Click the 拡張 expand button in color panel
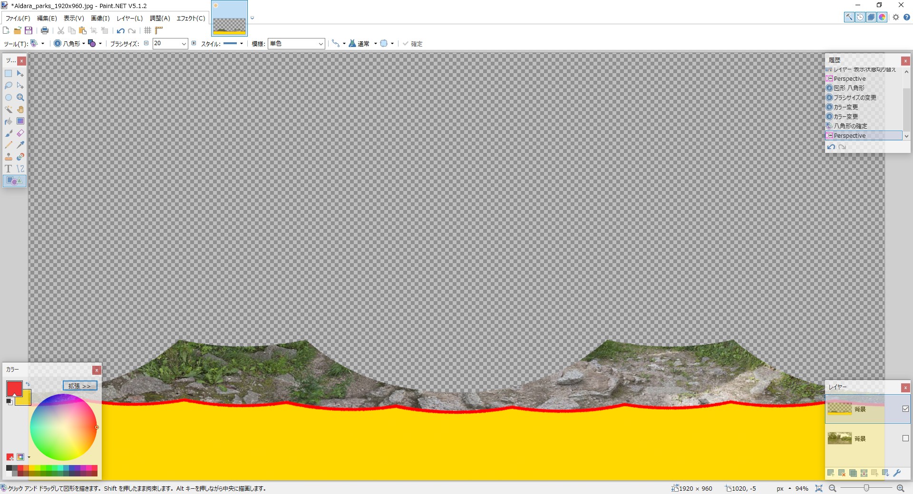The image size is (913, 494). [x=79, y=386]
